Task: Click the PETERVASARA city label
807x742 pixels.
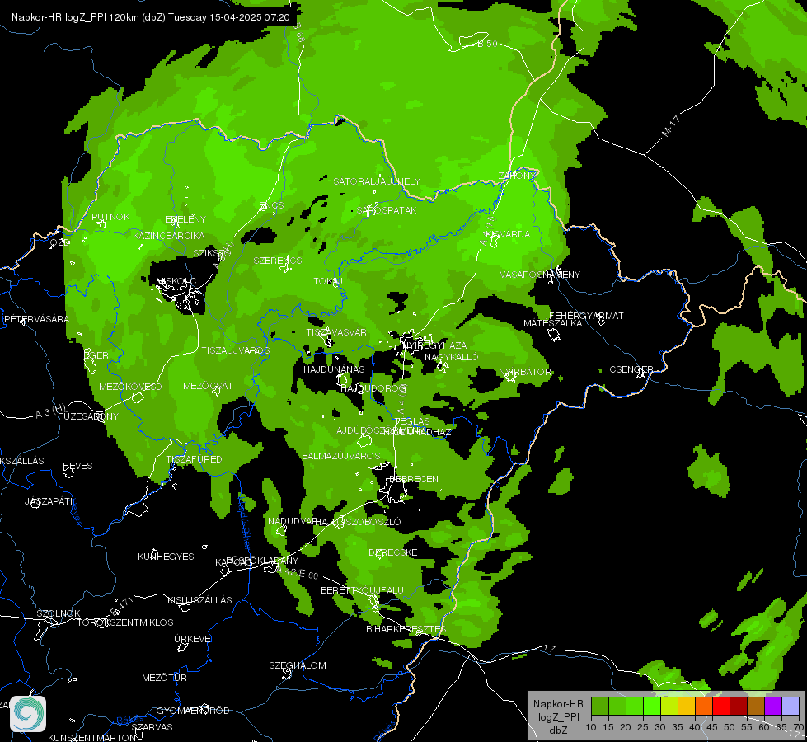Action: point(36,319)
